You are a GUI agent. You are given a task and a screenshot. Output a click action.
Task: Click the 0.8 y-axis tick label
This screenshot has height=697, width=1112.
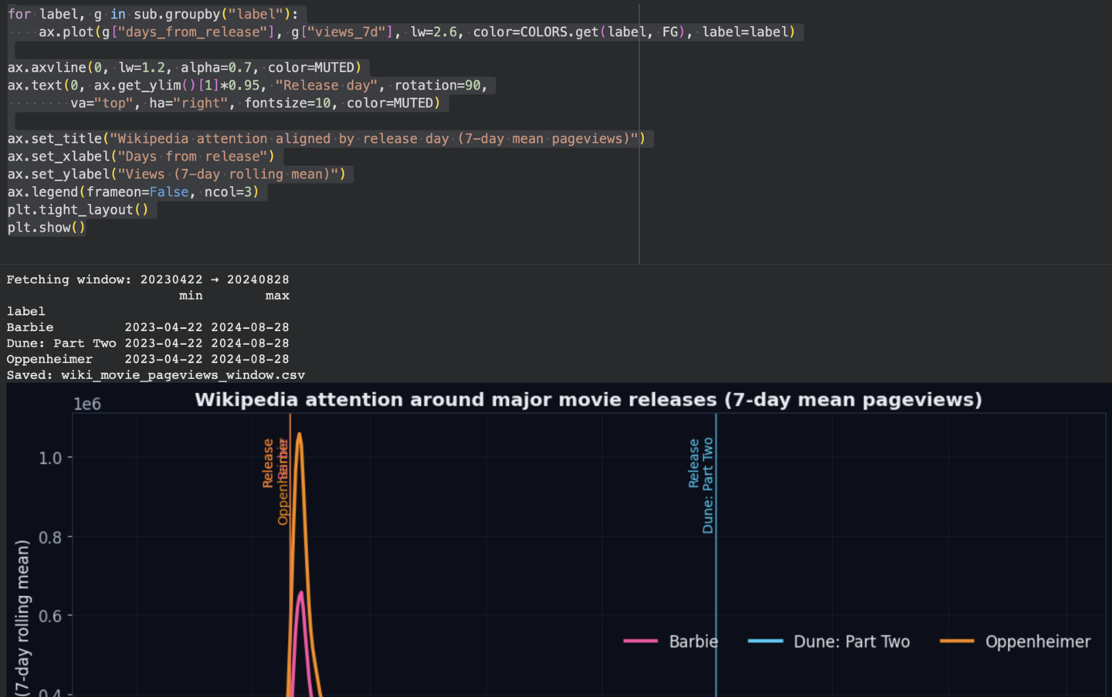click(x=50, y=537)
